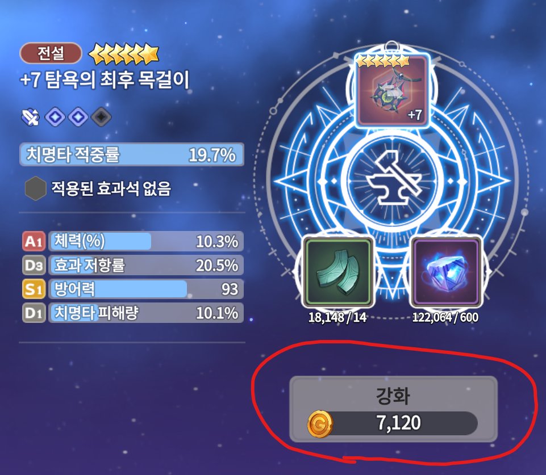546x475 pixels.
Task: Click the red A1 stat badge
Action: pos(34,241)
